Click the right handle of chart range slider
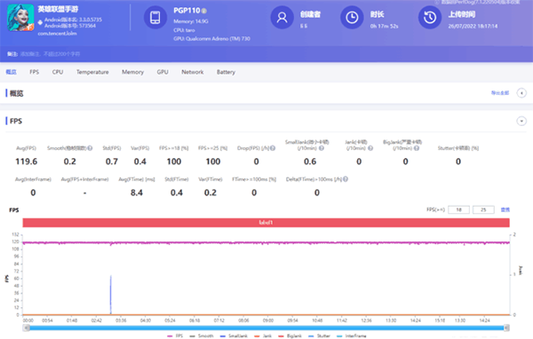 506,327
